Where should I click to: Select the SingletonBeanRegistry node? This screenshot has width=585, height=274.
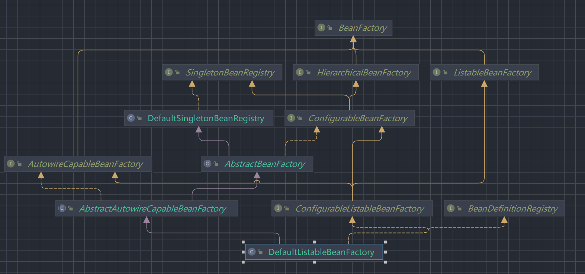tap(222, 72)
